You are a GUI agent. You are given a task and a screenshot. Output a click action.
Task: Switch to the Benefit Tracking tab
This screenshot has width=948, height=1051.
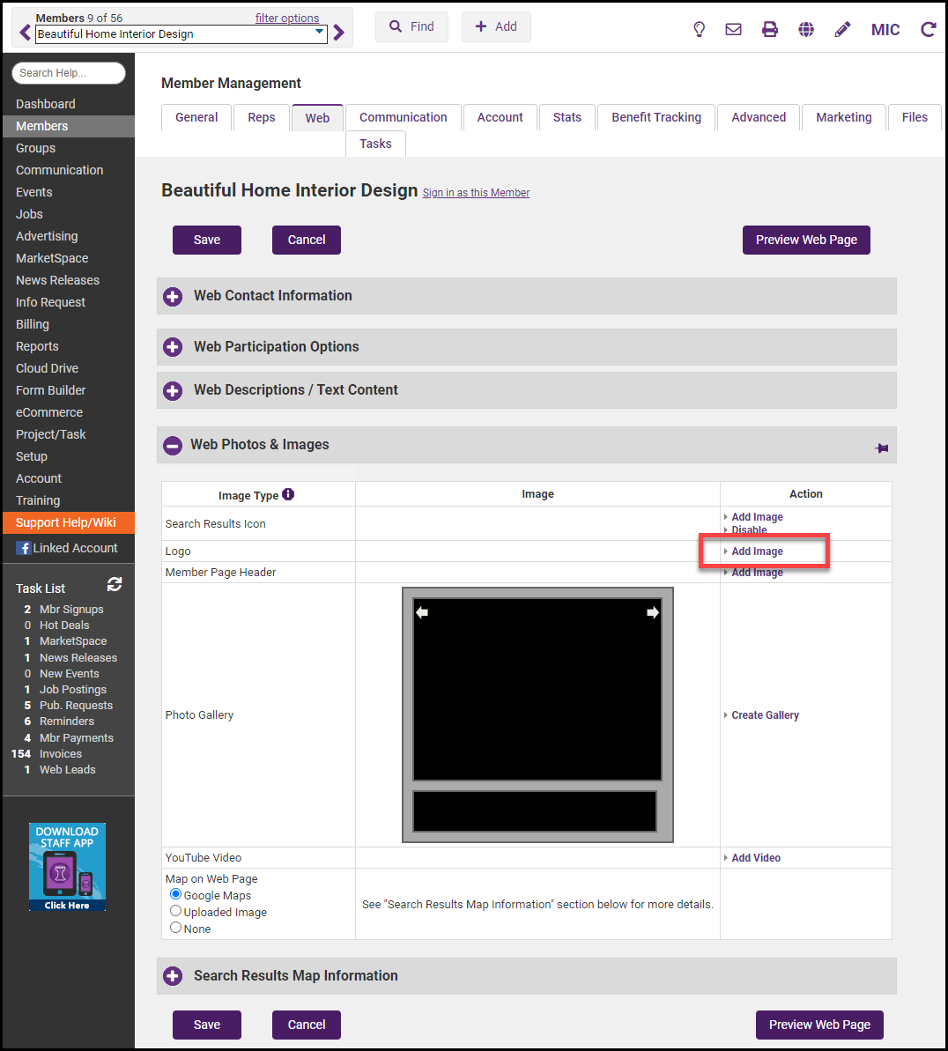(x=656, y=117)
